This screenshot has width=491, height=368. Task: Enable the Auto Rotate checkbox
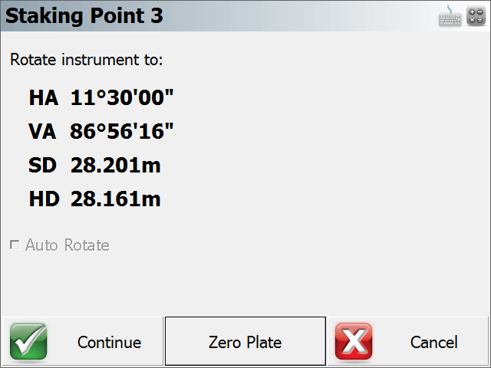(x=15, y=245)
